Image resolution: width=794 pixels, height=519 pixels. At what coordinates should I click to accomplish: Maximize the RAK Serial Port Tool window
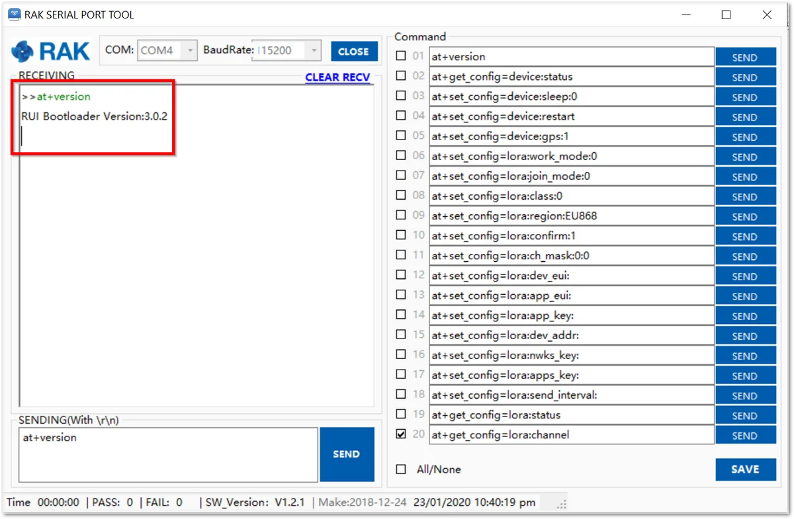click(726, 15)
